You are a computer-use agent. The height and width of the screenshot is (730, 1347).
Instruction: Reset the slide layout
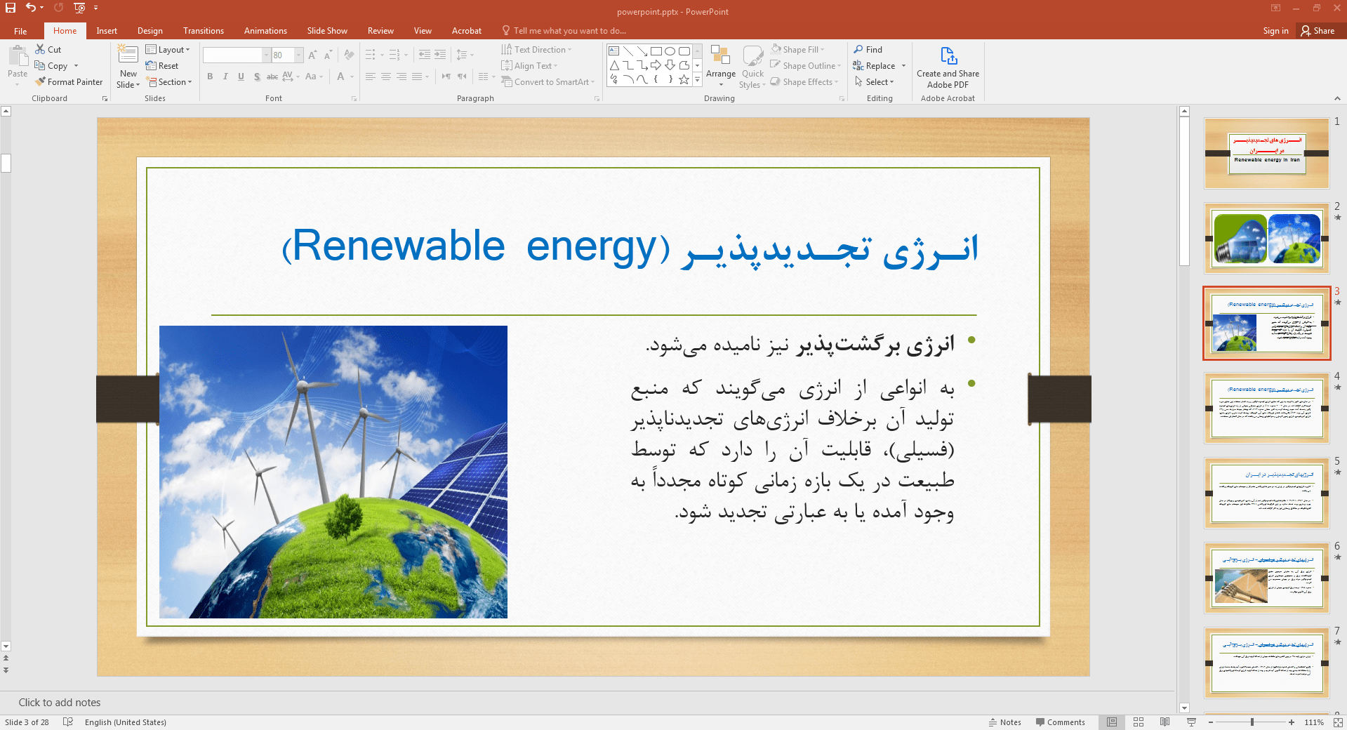pos(162,66)
